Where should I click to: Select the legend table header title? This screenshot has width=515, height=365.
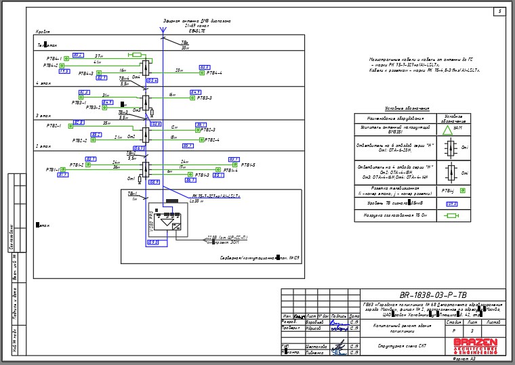pos(407,108)
